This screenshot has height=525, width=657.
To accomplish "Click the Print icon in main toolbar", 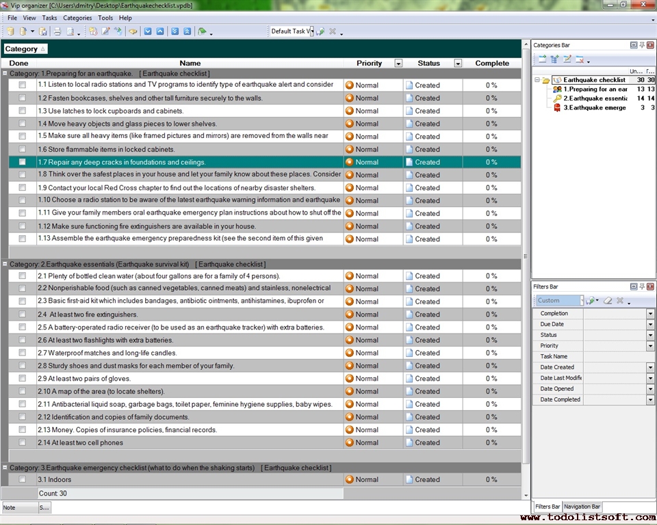I will tap(57, 31).
